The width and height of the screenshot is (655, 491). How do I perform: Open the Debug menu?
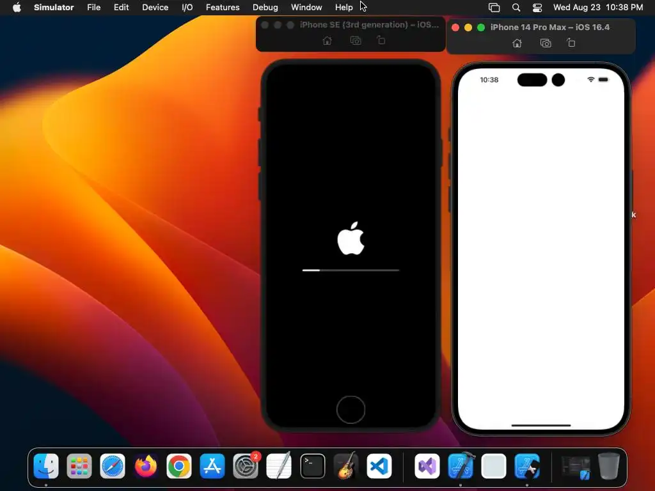click(x=265, y=7)
